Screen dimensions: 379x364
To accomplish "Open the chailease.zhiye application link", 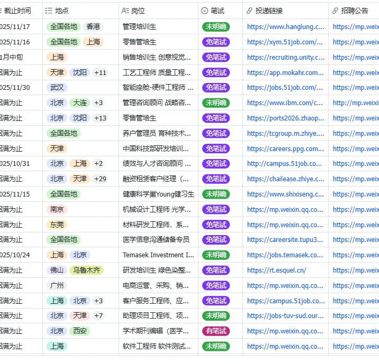I will [x=285, y=179].
